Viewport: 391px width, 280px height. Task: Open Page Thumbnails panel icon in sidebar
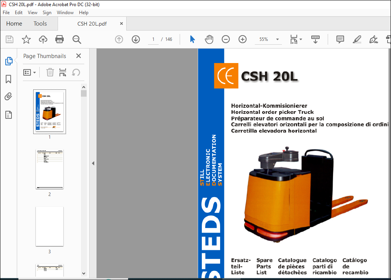click(9, 61)
